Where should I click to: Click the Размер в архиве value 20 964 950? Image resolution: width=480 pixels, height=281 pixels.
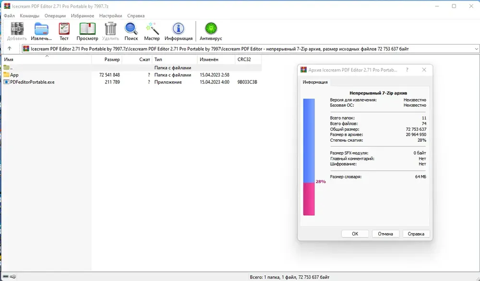tap(416, 135)
